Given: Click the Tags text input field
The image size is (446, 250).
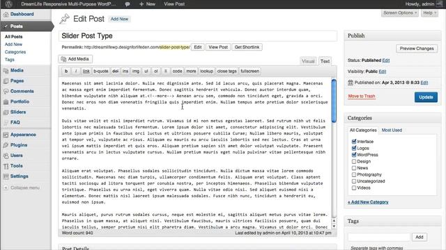Looking at the screenshot, I should pyautogui.click(x=379, y=237).
